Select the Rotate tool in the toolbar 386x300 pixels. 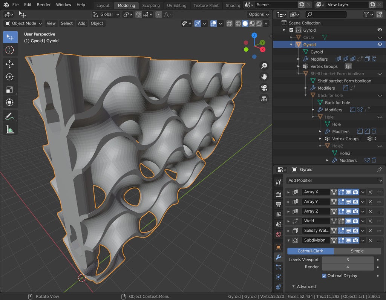click(x=10, y=77)
